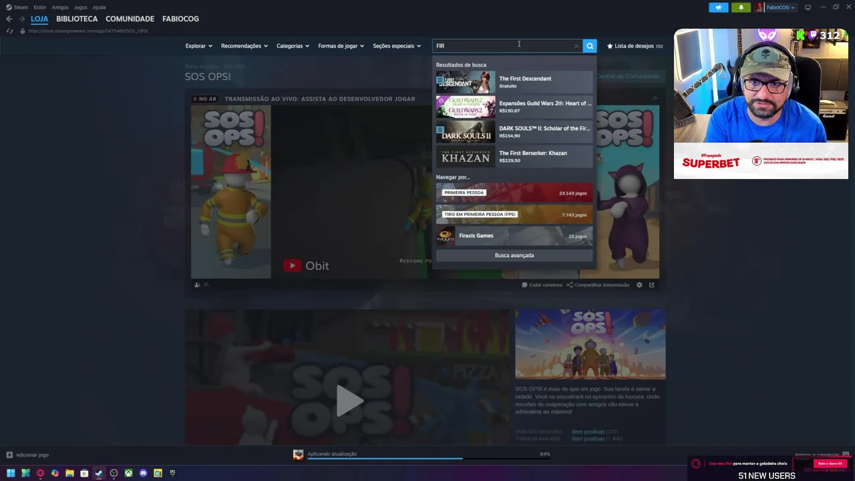
Task: Click the Steam taskbar icon
Action: coord(99,473)
